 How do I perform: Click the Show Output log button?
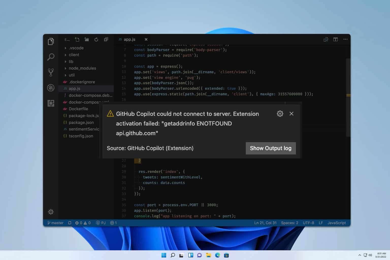(271, 148)
